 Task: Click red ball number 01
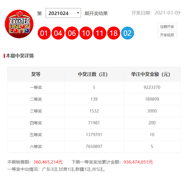44,33
